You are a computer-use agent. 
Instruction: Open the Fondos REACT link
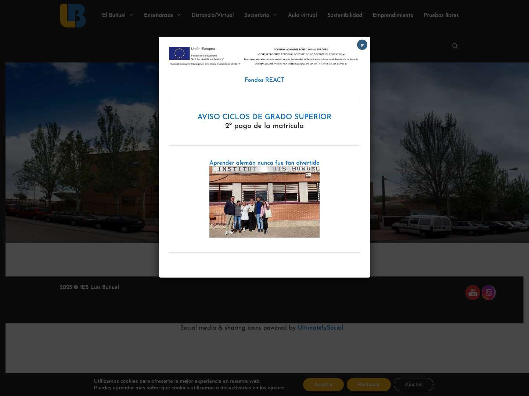pyautogui.click(x=264, y=80)
